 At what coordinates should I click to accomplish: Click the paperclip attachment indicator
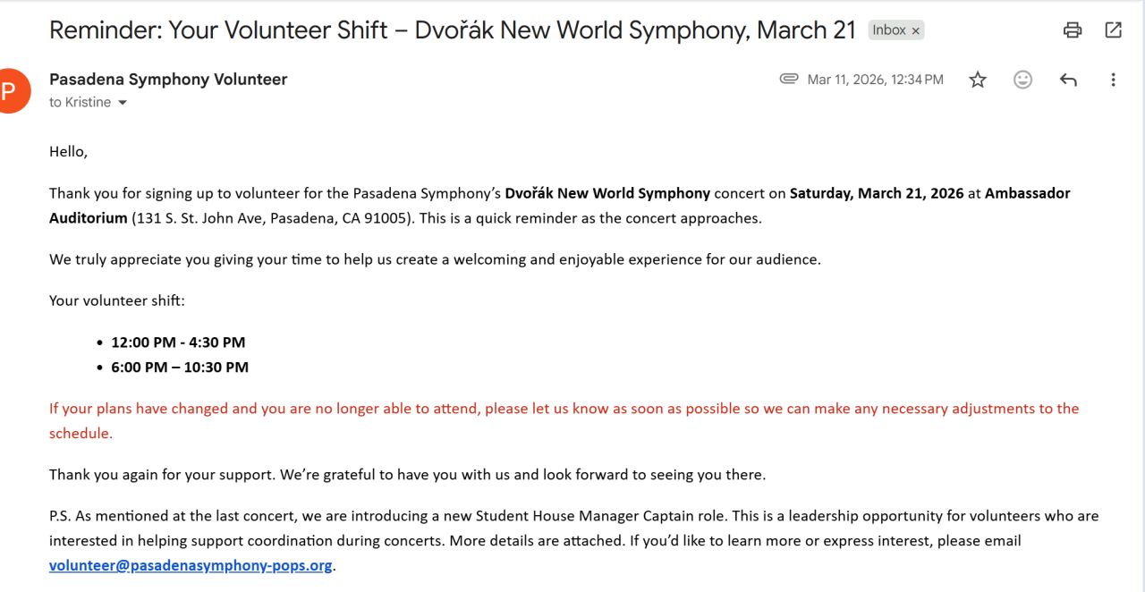788,79
